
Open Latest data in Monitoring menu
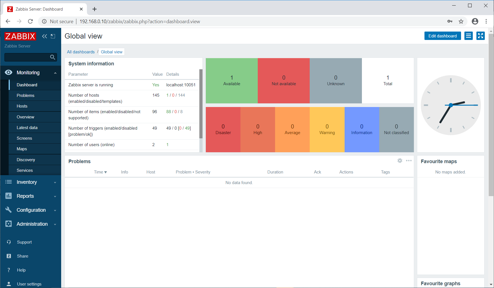coord(35,128)
